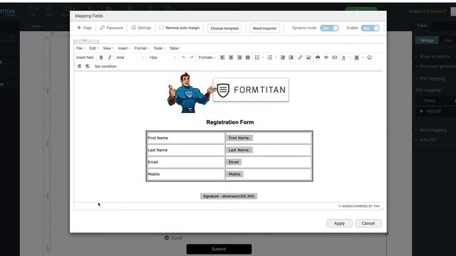Expand text color picker arrow
This screenshot has width=456, height=256.
tap(350, 58)
